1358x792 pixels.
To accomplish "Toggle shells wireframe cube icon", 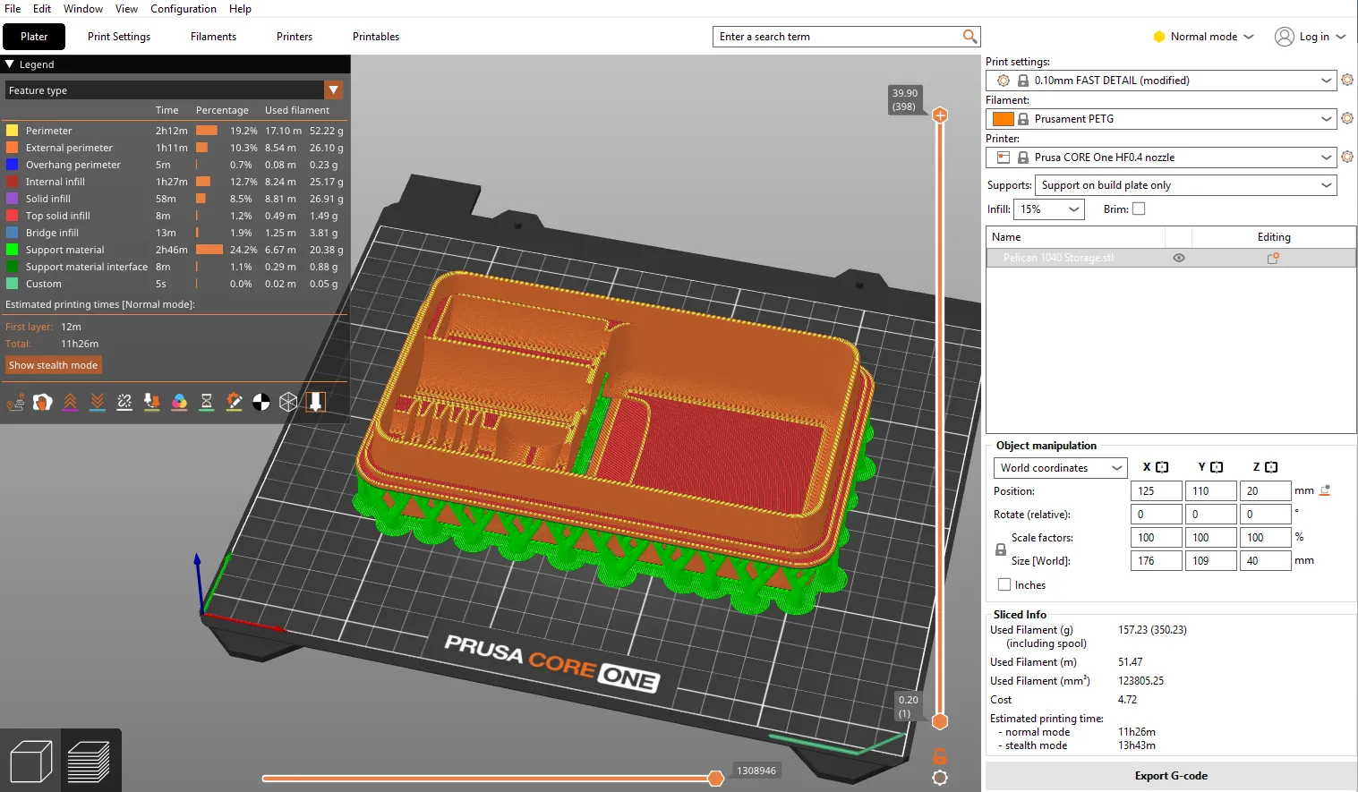I will tap(288, 403).
